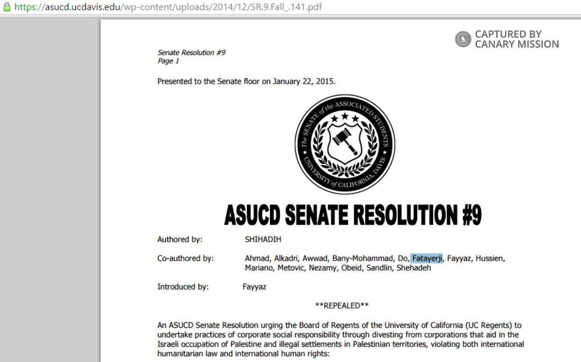Screen dimensions: 581x362
Task: Click the highlighted name Fatayerji
Action: [x=427, y=258]
